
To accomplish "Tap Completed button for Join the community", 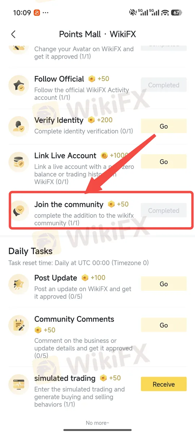I will pos(164,210).
